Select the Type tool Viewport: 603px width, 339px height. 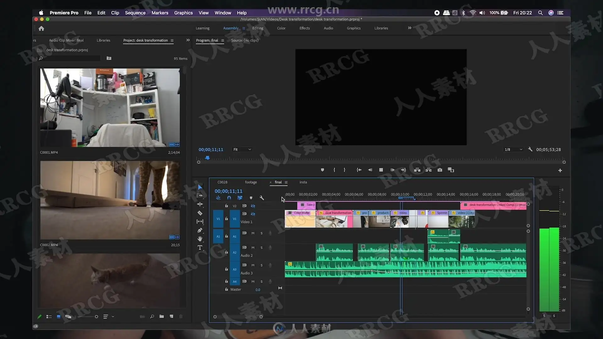click(x=200, y=248)
